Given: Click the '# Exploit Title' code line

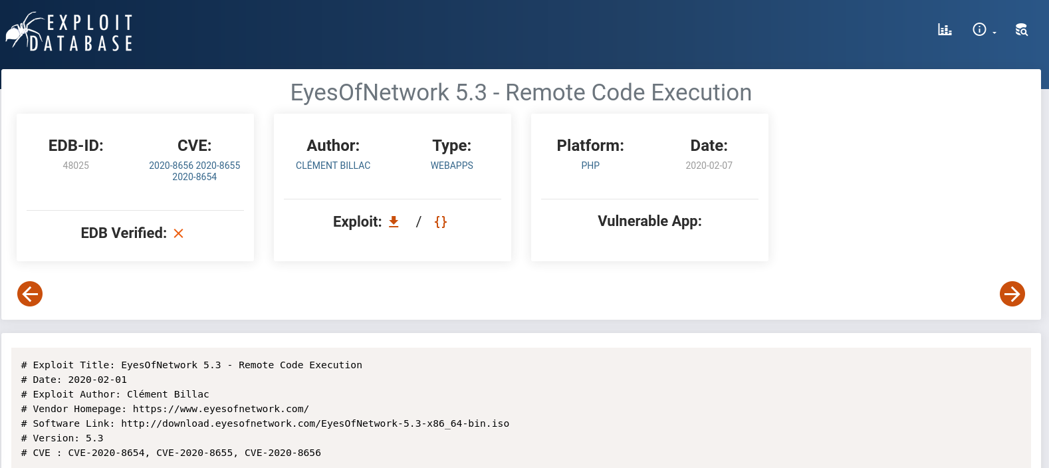Looking at the screenshot, I should point(191,365).
